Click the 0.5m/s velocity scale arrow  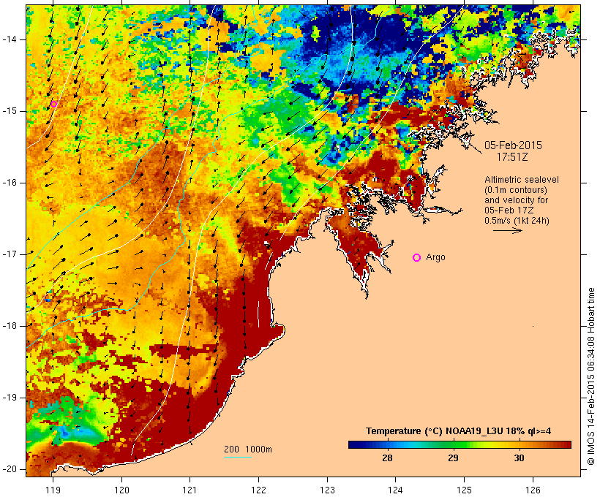(507, 230)
